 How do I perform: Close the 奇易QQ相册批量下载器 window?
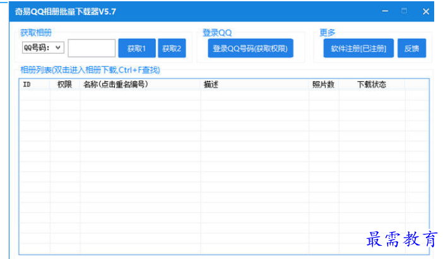click(426, 11)
